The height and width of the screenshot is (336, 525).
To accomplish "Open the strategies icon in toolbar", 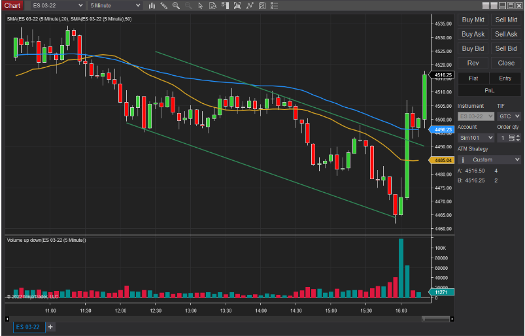I will [249, 6].
